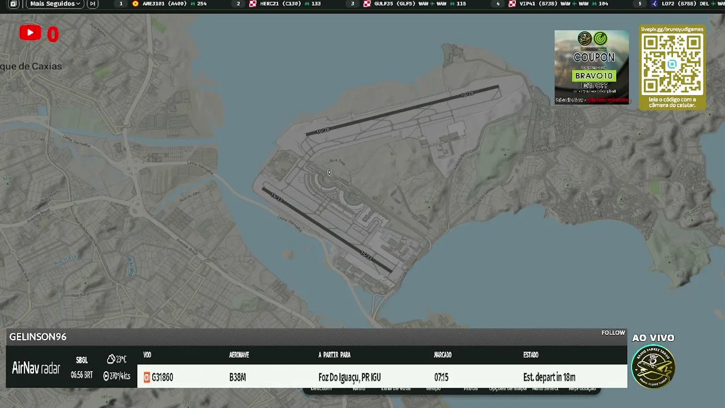Image resolution: width=725 pixels, height=408 pixels.
Task: Click the GELINSON96 username label
Action: tap(38, 337)
